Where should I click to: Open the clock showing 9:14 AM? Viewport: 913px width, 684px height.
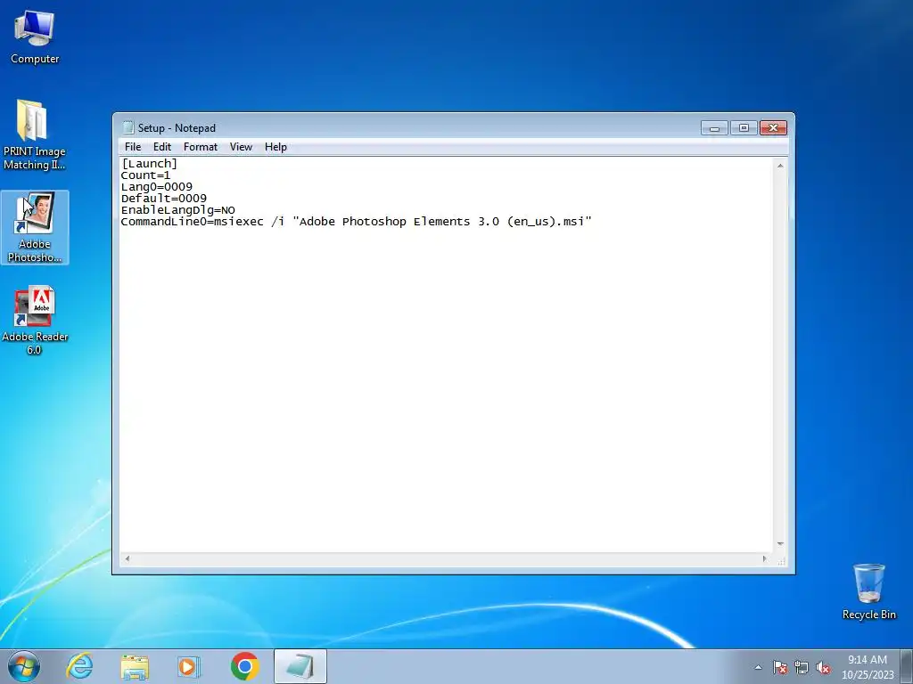click(x=867, y=667)
